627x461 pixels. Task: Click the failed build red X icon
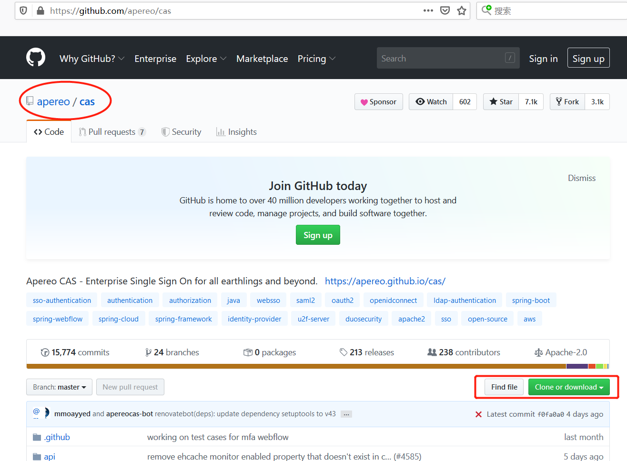tap(478, 414)
